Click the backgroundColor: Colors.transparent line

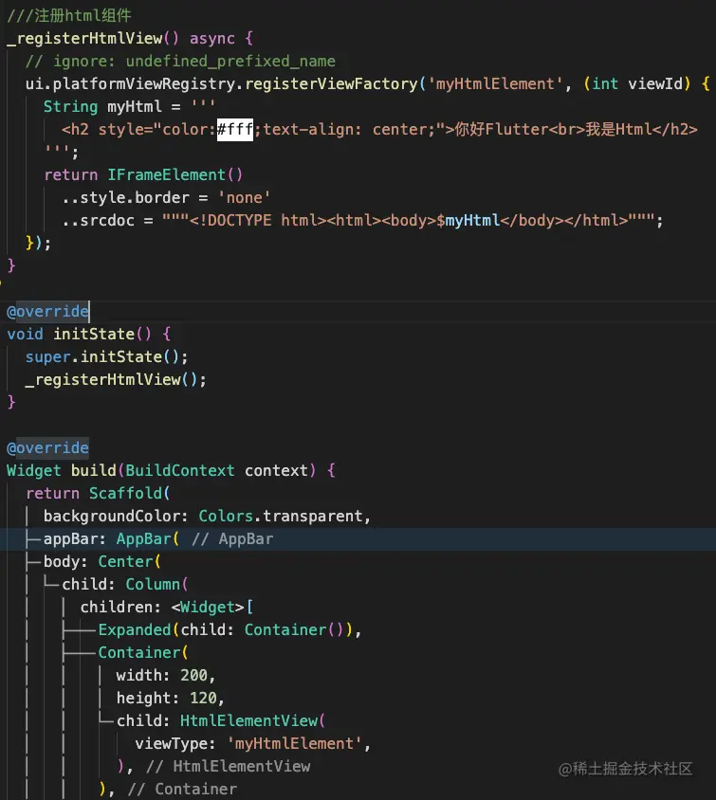[x=207, y=516]
